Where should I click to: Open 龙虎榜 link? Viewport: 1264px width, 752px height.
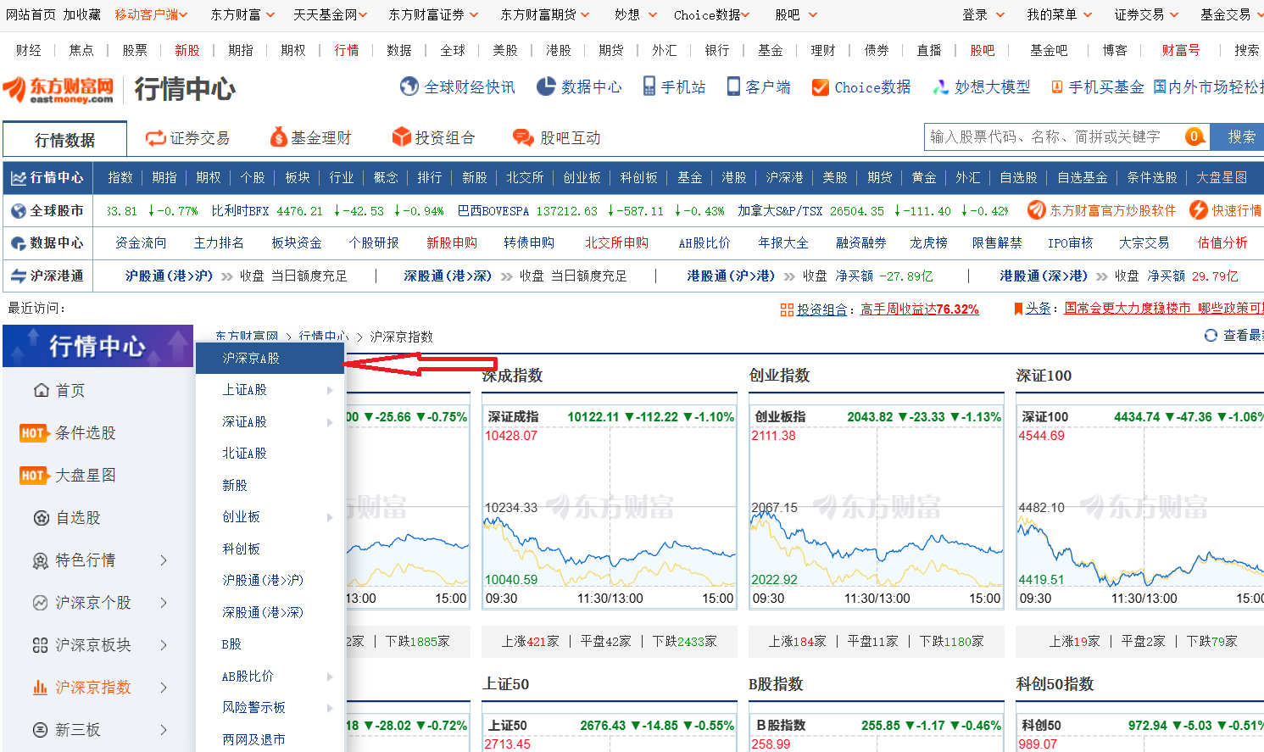(x=928, y=242)
